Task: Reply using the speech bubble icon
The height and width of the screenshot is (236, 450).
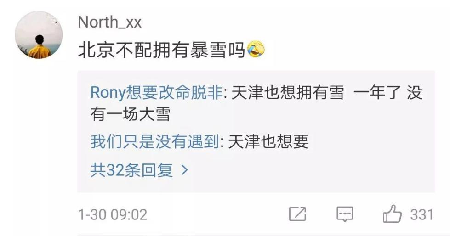Action: tap(345, 214)
